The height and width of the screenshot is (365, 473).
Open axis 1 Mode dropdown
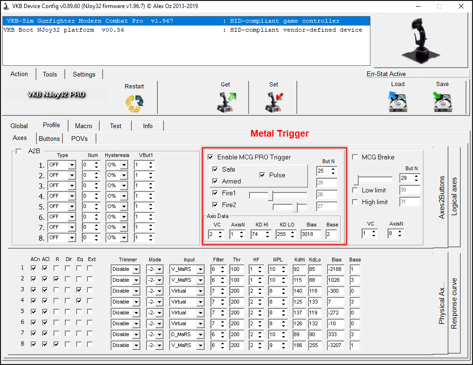coord(160,269)
